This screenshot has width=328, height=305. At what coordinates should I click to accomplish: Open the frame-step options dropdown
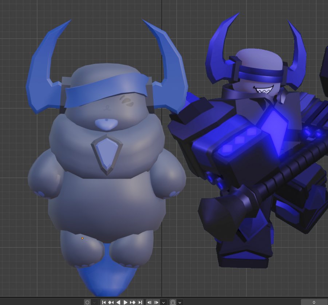tap(163, 302)
